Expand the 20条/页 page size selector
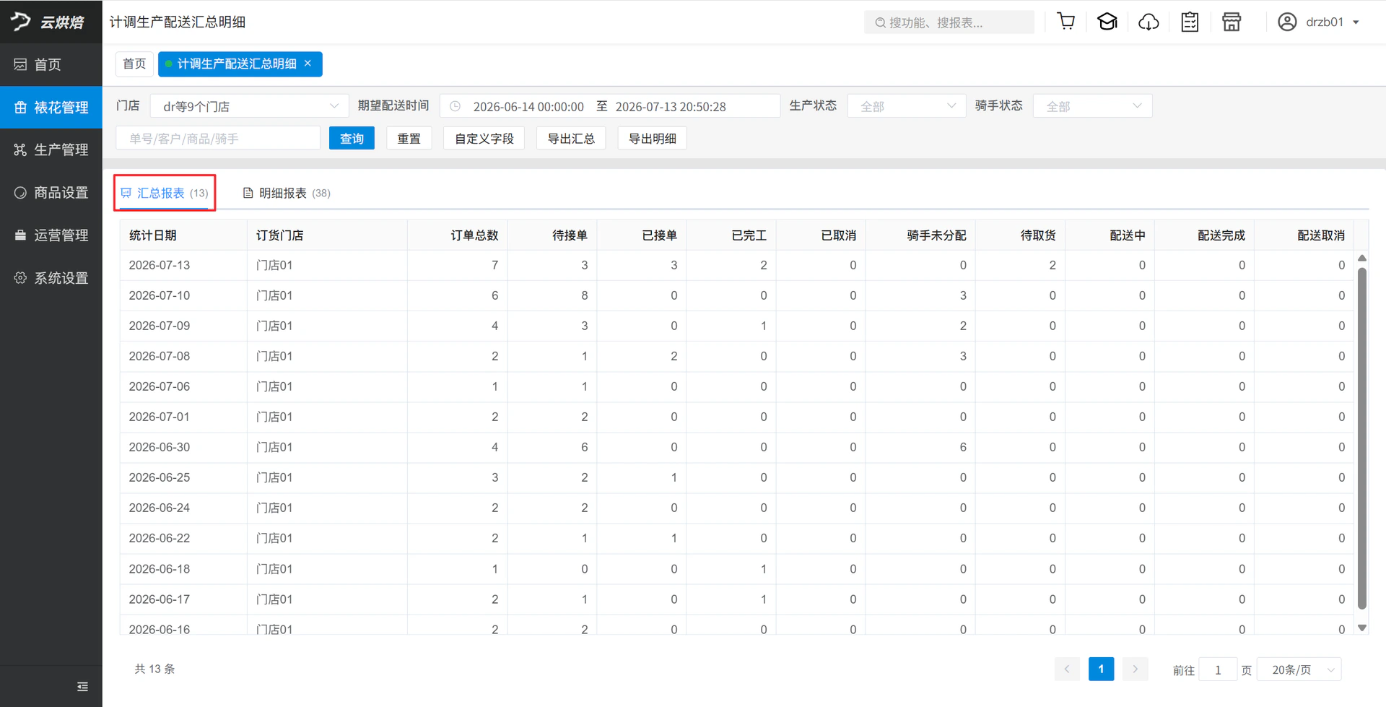 (1299, 669)
